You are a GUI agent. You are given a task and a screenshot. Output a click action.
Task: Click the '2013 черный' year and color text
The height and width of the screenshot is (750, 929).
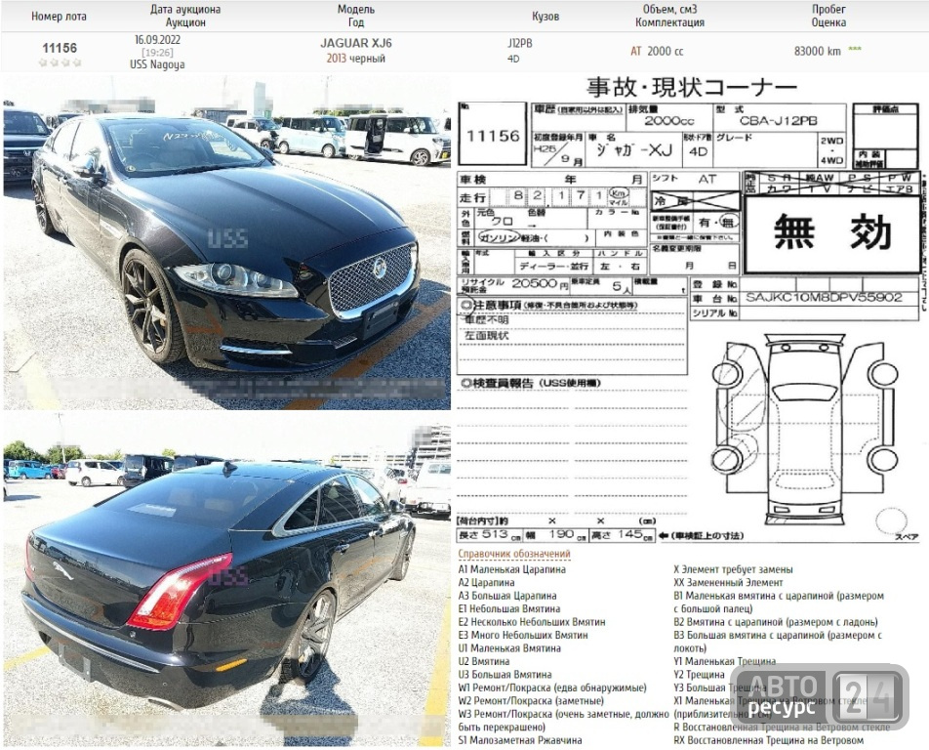point(355,58)
